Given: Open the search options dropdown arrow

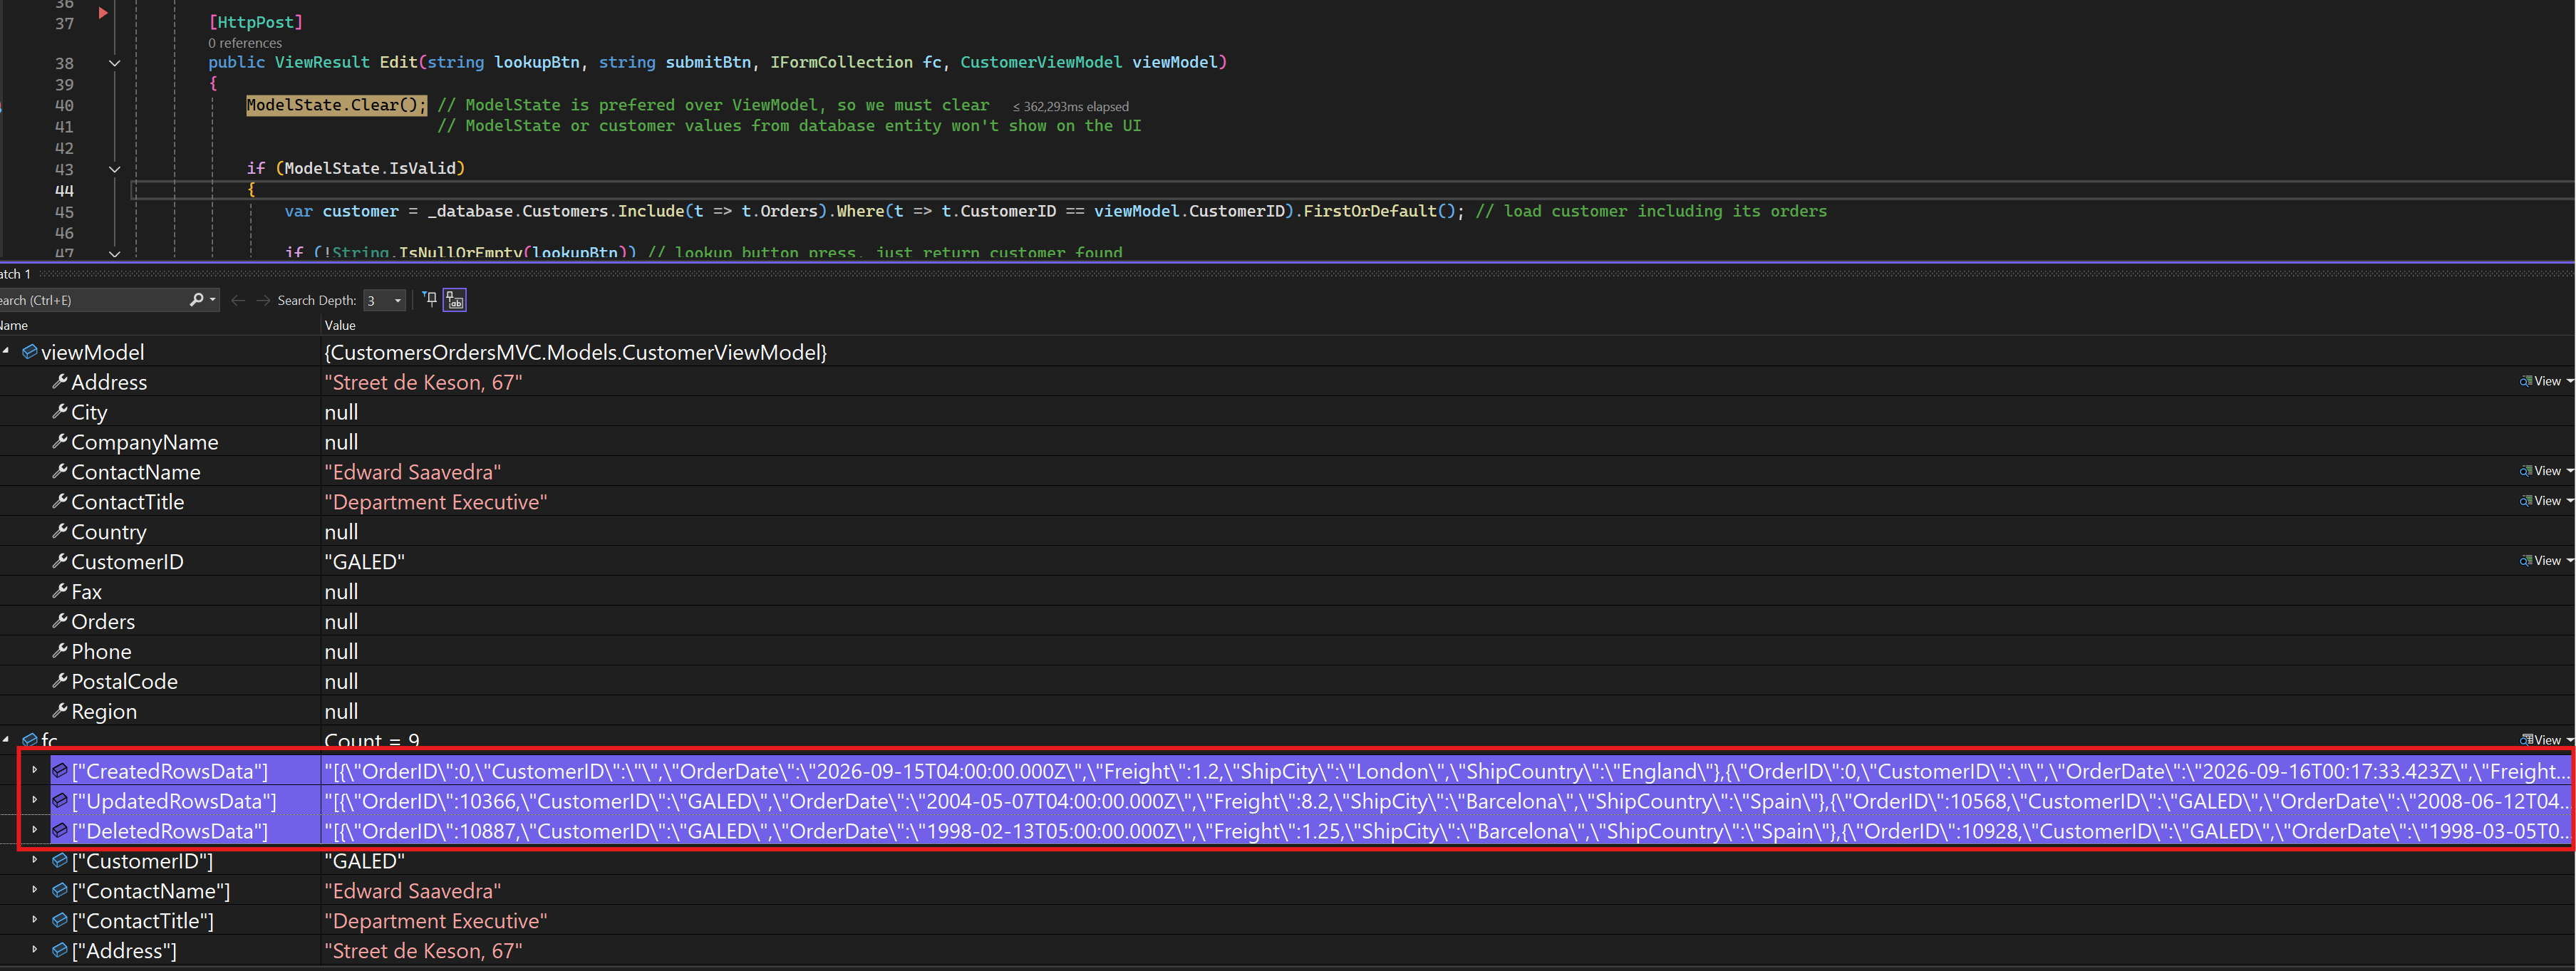Looking at the screenshot, I should (212, 299).
